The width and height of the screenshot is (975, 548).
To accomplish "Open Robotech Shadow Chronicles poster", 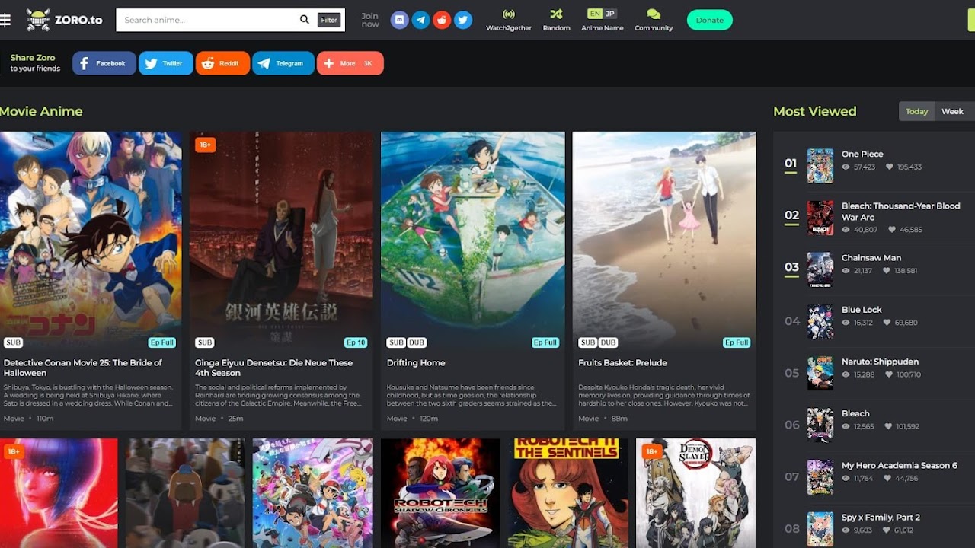I will pyautogui.click(x=440, y=493).
